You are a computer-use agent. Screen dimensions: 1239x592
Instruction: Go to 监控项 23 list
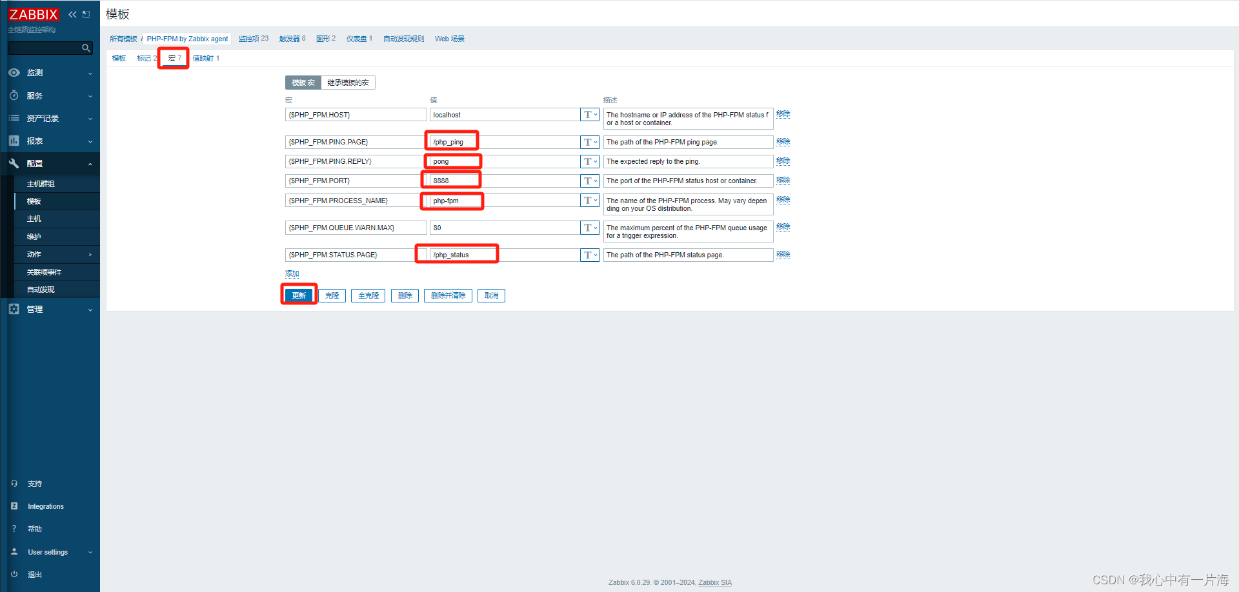click(254, 39)
